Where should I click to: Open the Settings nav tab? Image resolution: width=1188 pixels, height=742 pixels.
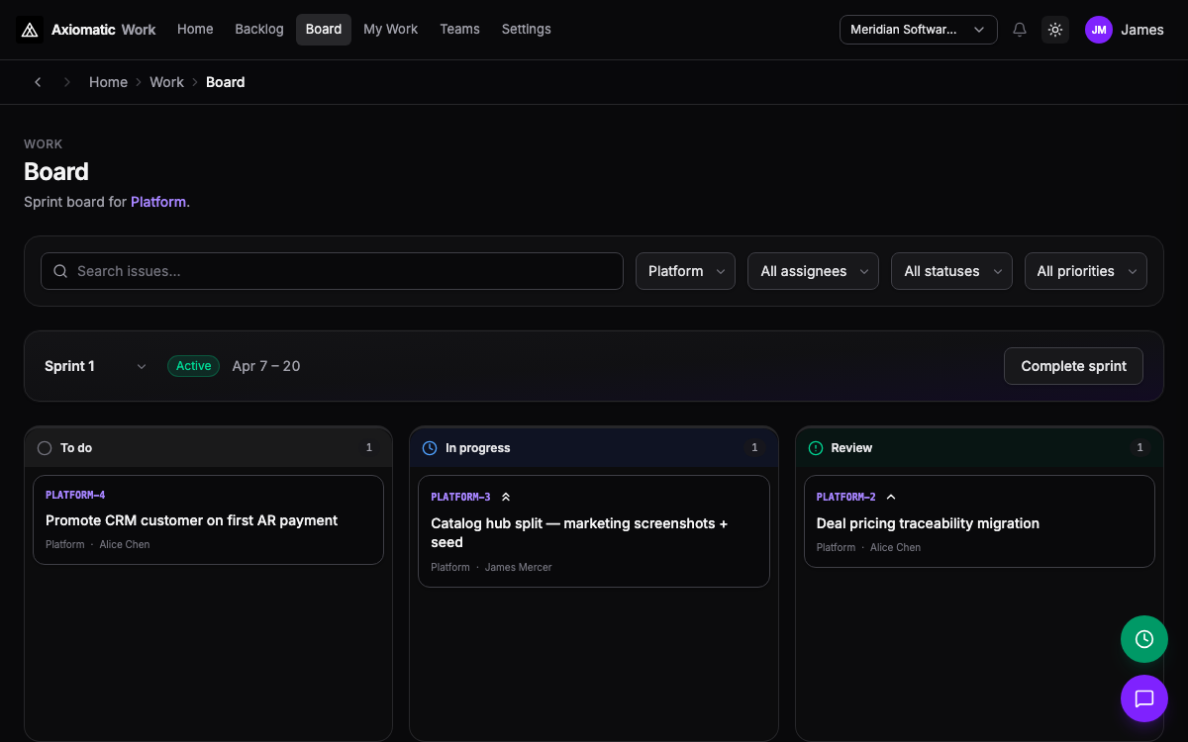tap(527, 30)
